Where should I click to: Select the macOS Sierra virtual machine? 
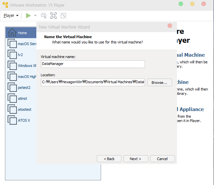(22, 44)
